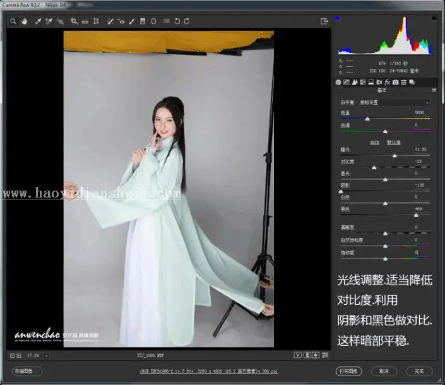The height and width of the screenshot is (385, 445).
Task: Click the Save Image button
Action: 27,371
